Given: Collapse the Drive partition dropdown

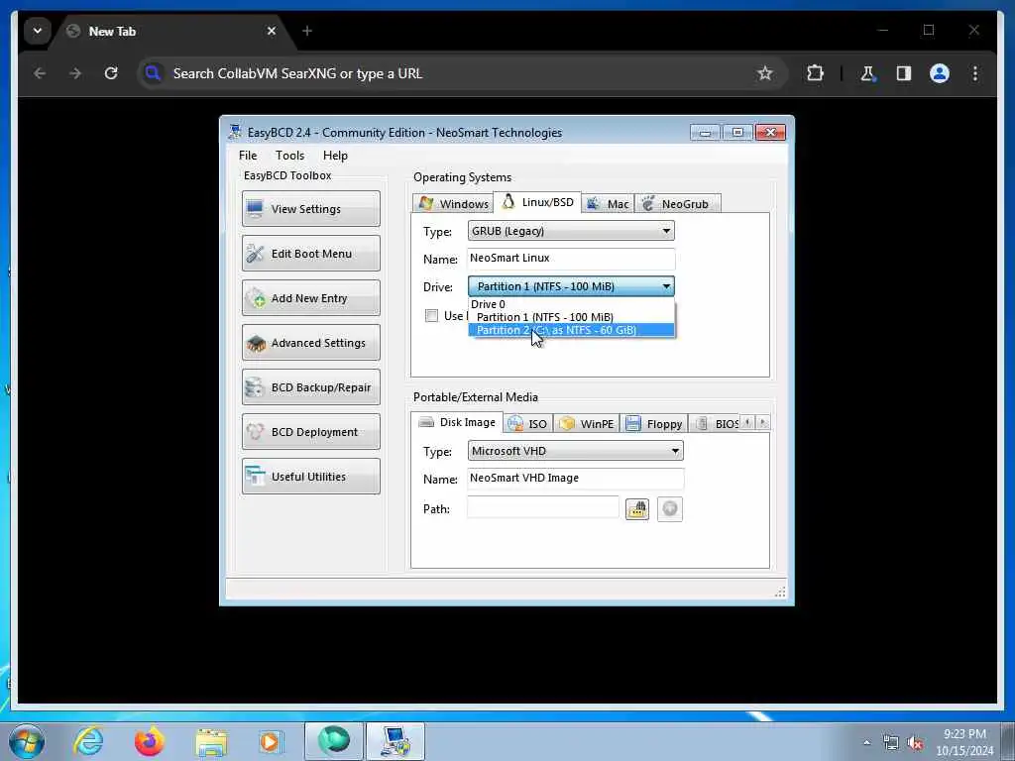Looking at the screenshot, I should tap(571, 286).
